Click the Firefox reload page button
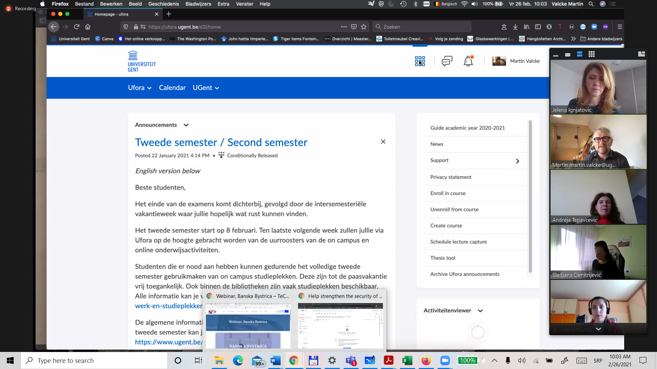 (x=77, y=27)
